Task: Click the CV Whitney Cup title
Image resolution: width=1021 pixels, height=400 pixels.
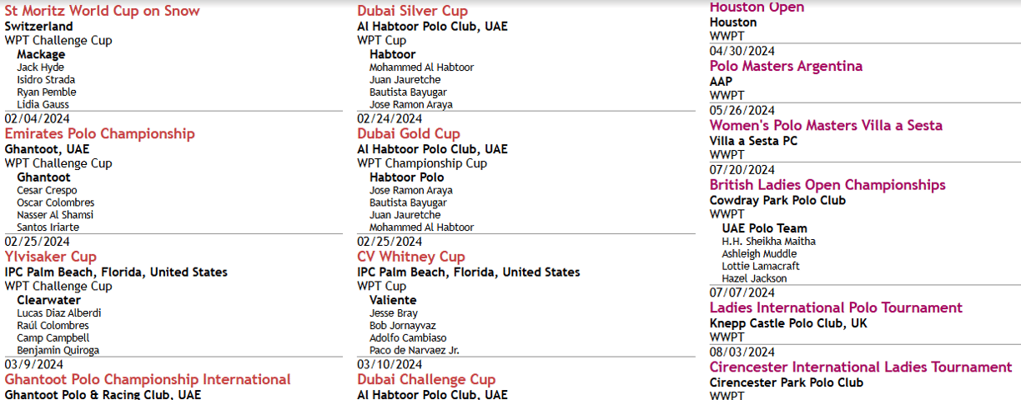Action: pyautogui.click(x=411, y=257)
